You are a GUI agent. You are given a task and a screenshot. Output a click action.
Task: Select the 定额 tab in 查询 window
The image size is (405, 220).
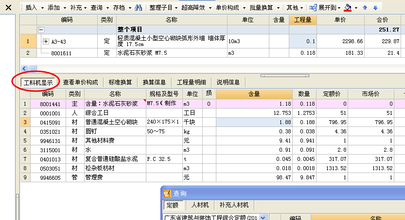coord(172,205)
